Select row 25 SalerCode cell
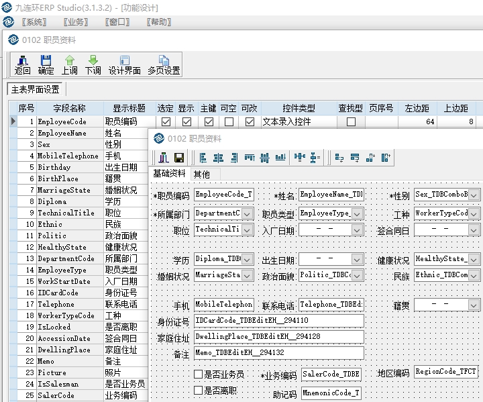Image resolution: width=483 pixels, height=402 pixels. (x=70, y=395)
